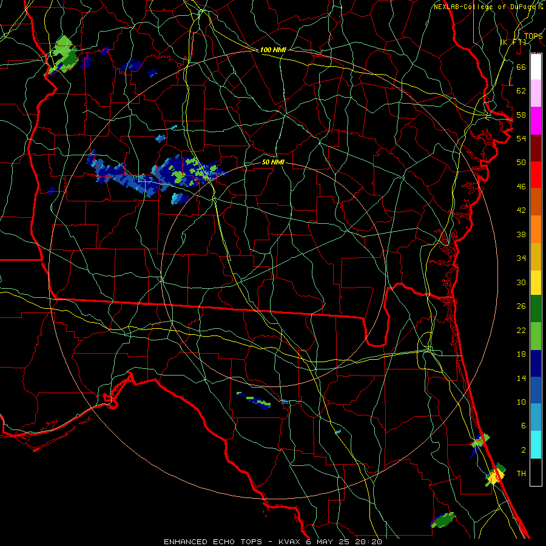Click the legend value 46

click(521, 187)
